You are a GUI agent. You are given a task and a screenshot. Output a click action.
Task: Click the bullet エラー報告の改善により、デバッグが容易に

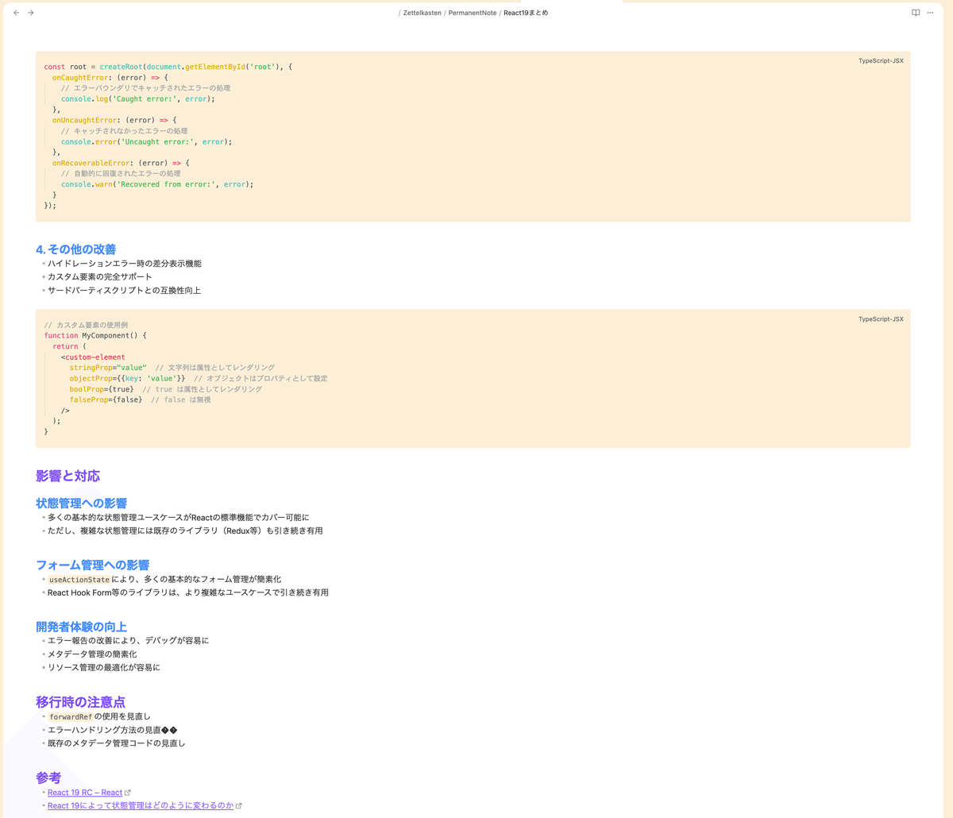click(x=128, y=640)
